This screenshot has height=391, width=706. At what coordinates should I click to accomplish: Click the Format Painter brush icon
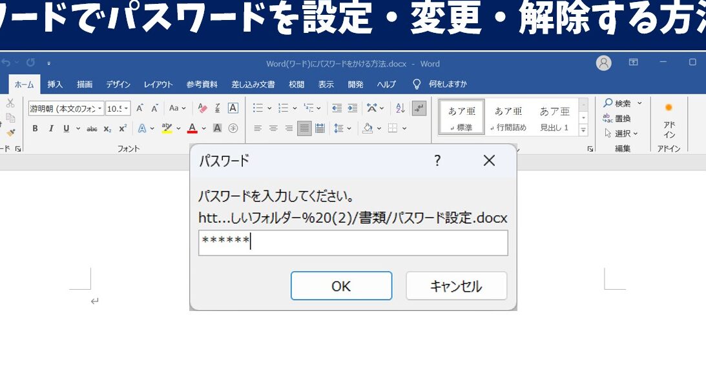point(10,132)
